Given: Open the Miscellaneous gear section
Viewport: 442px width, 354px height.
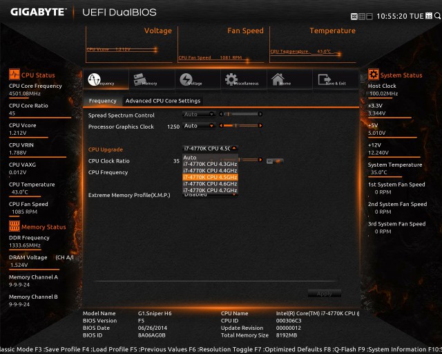Looking at the screenshot, I should [x=244, y=80].
